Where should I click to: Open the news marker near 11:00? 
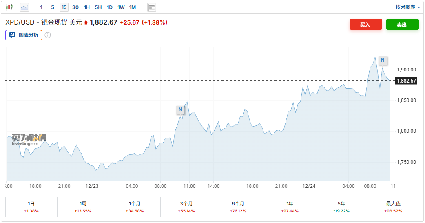180,109
